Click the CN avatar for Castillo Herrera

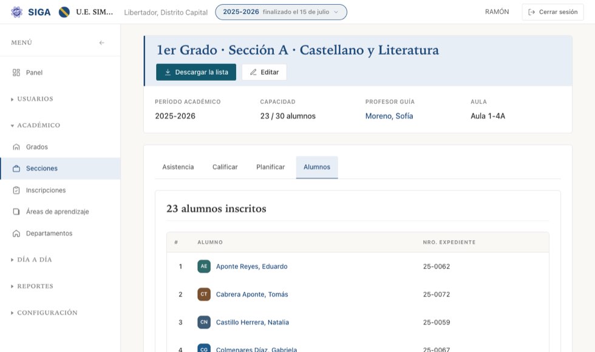tap(204, 322)
